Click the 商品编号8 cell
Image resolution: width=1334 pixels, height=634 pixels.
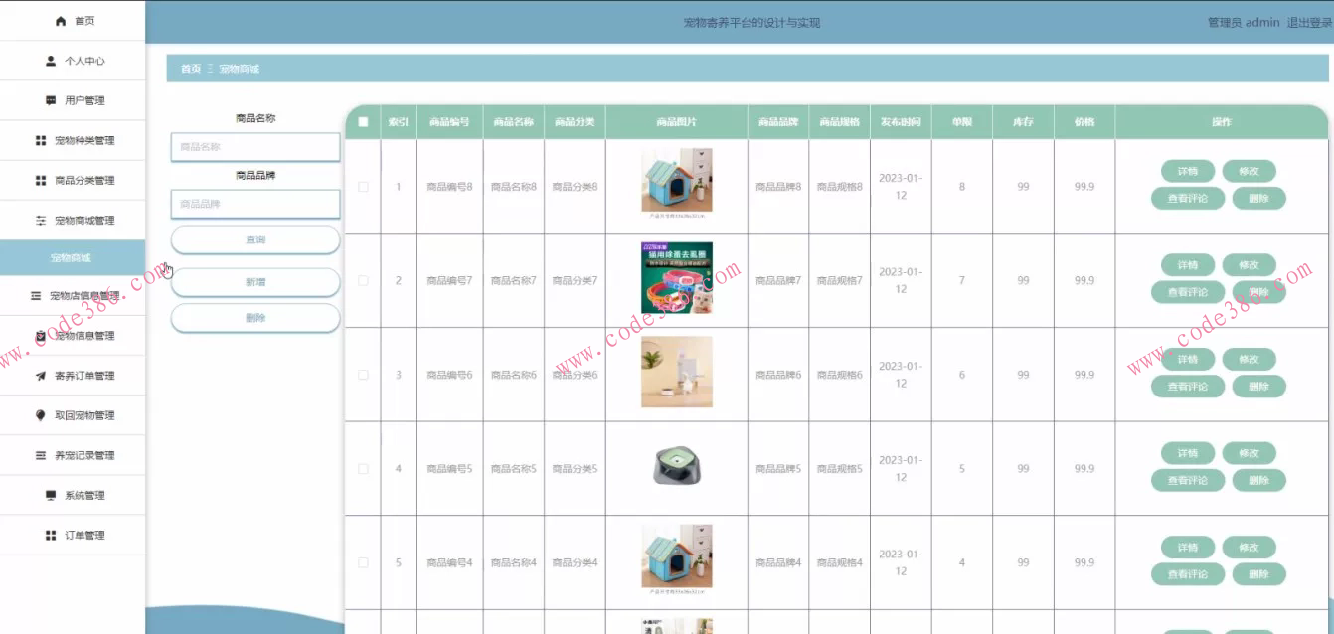pos(449,187)
